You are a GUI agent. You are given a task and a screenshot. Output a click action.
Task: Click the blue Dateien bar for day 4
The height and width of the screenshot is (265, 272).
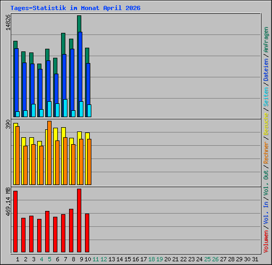(x=40, y=89)
